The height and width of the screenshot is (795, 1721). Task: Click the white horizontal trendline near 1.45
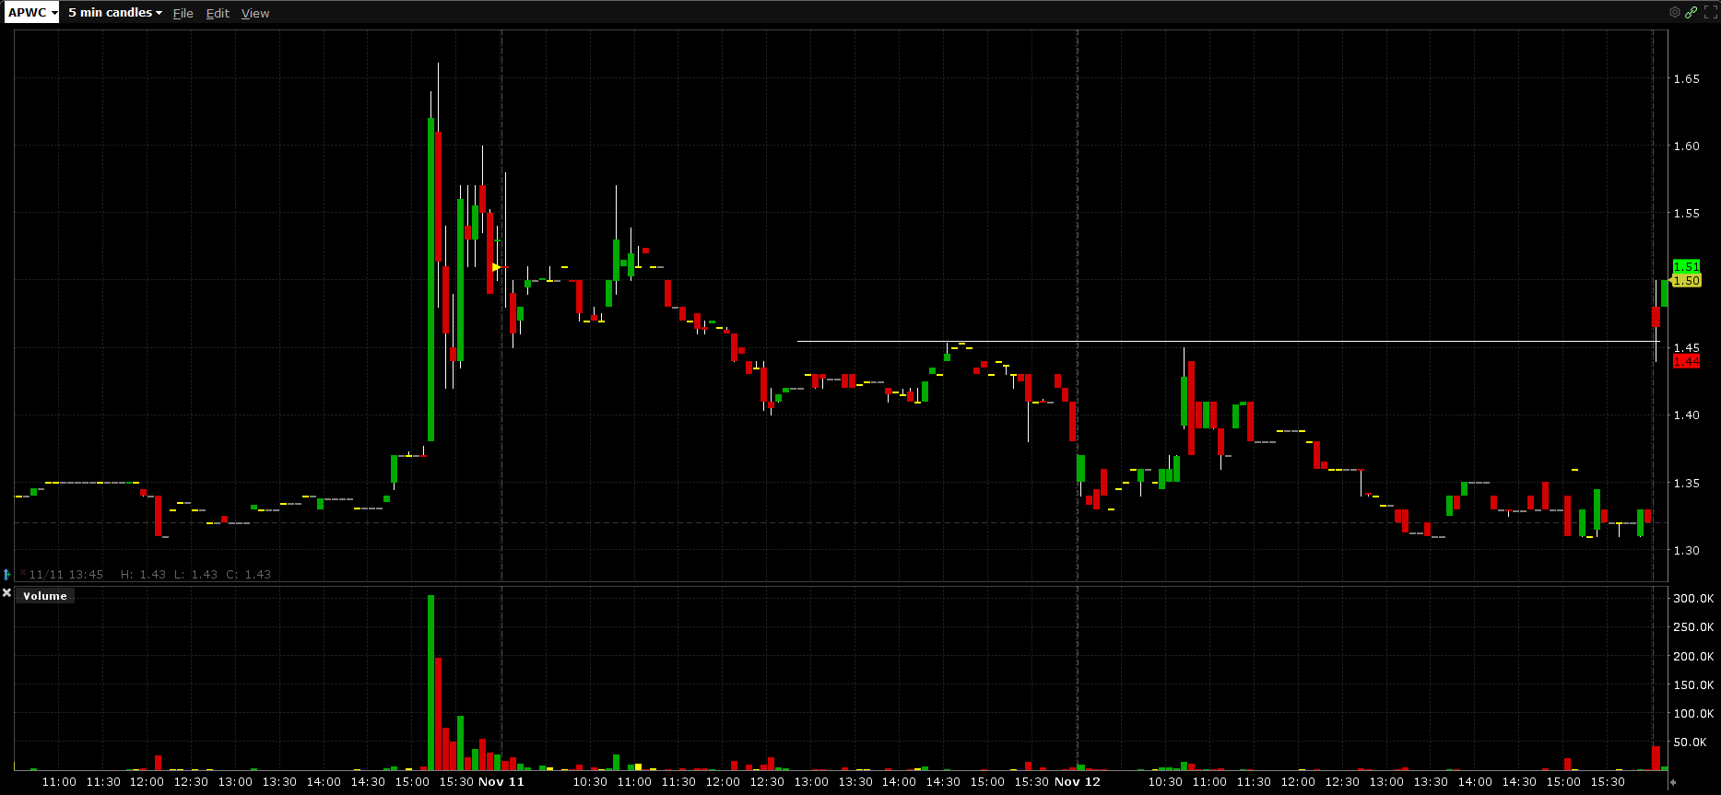click(x=1228, y=342)
